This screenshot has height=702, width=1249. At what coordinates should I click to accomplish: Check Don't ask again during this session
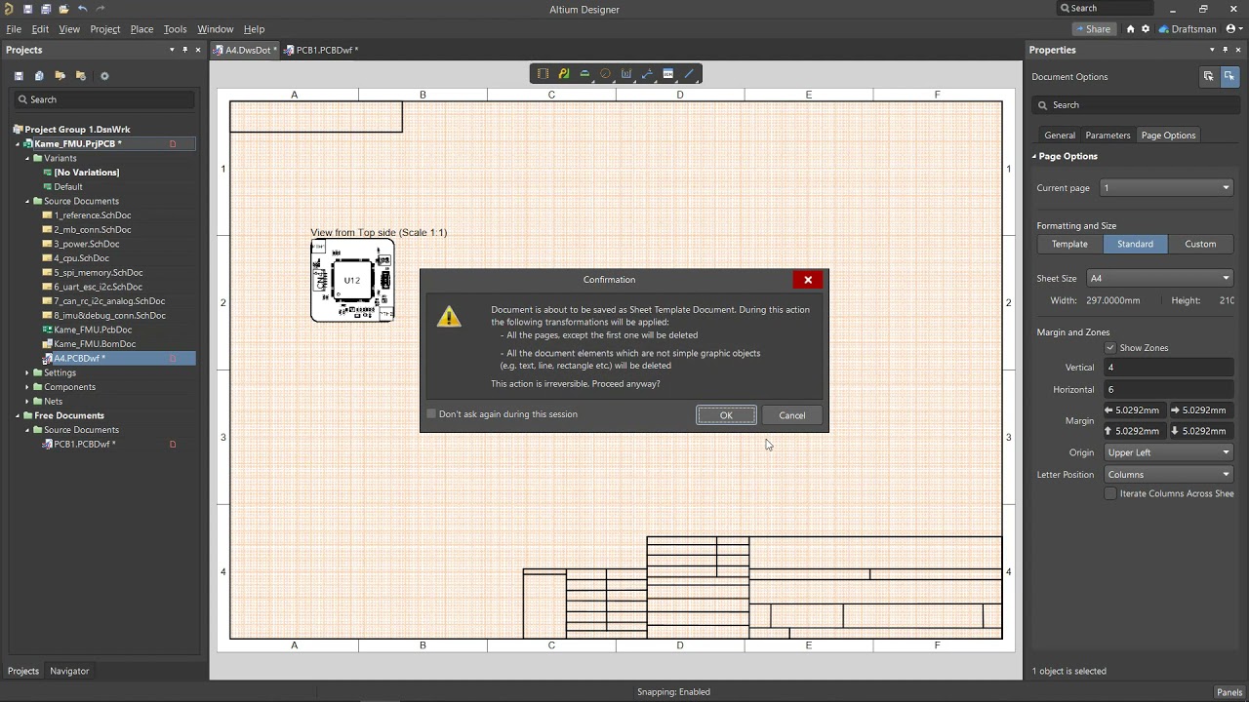pyautogui.click(x=431, y=414)
